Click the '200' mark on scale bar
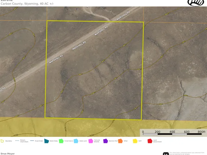The height and width of the screenshot is (155, 207). 157,132
